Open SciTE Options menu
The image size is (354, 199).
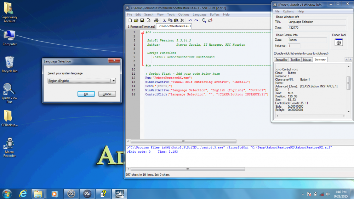click(x=184, y=15)
